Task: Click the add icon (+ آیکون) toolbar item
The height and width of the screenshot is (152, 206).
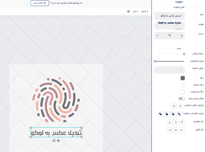Action: click(145, 12)
